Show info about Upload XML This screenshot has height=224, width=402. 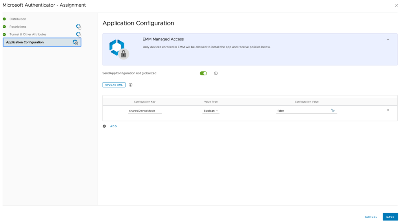click(130, 85)
